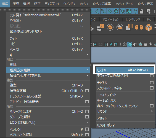The height and width of the screenshot is (138, 156).
Task: Expand the 種類ごとにすべてを削除 submenu
Action: pyautogui.click(x=48, y=75)
